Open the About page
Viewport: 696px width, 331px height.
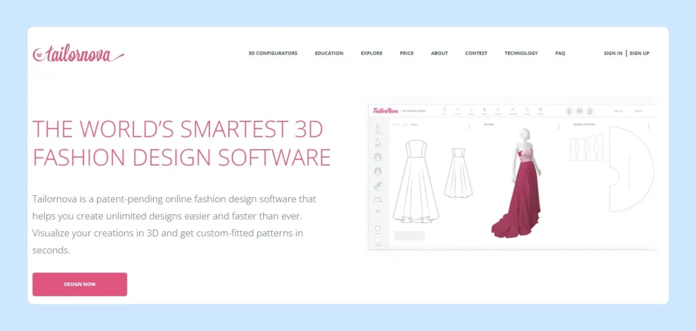(x=440, y=53)
